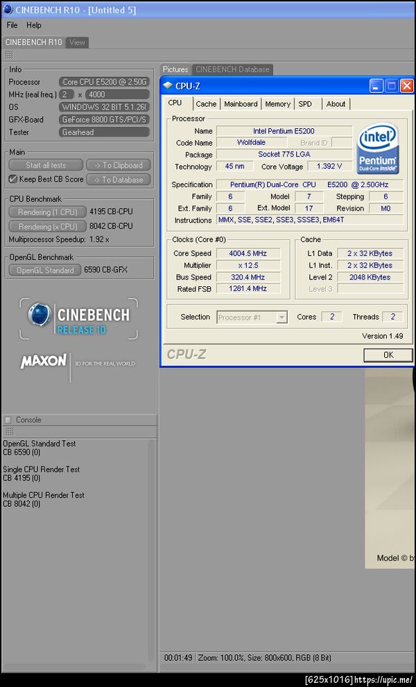This screenshot has width=416, height=687.
Task: Click the To Database button
Action: [119, 180]
